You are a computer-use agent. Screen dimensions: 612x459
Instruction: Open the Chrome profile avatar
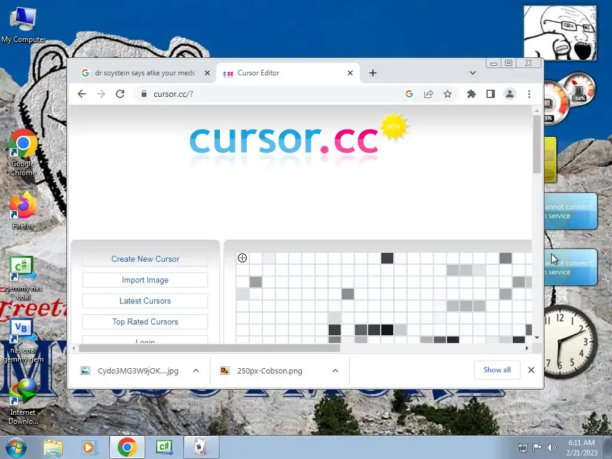point(510,94)
